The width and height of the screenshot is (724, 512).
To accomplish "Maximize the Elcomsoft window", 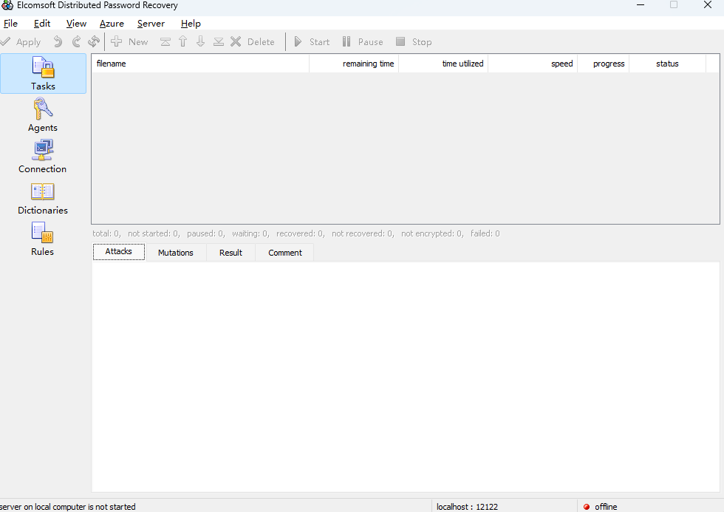I will tap(674, 5).
